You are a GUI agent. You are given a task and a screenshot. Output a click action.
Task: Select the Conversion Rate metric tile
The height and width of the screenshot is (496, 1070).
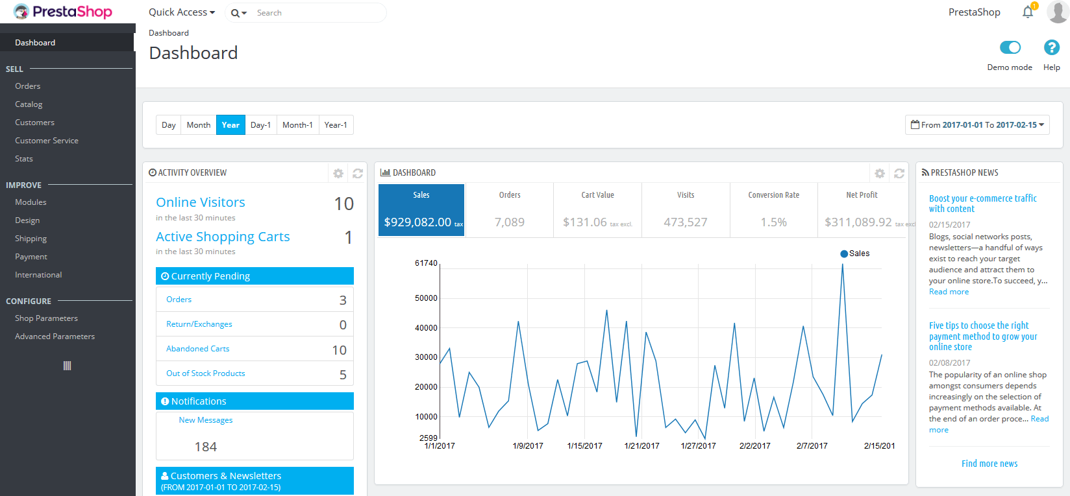[774, 210]
